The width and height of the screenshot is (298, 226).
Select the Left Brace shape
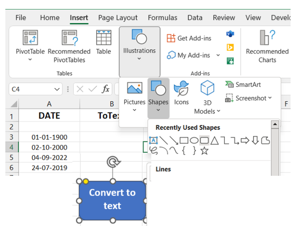[x=184, y=151]
